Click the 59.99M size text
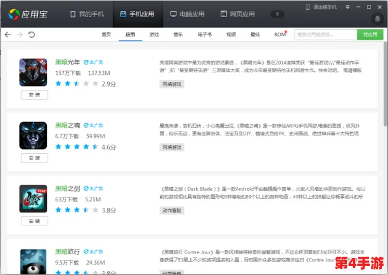Image resolution: width=388 pixels, height=275 pixels. click(x=95, y=136)
